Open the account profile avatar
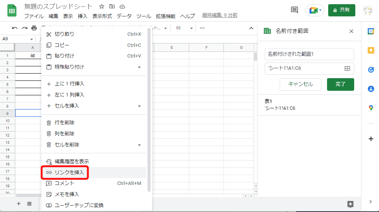 (x=368, y=10)
